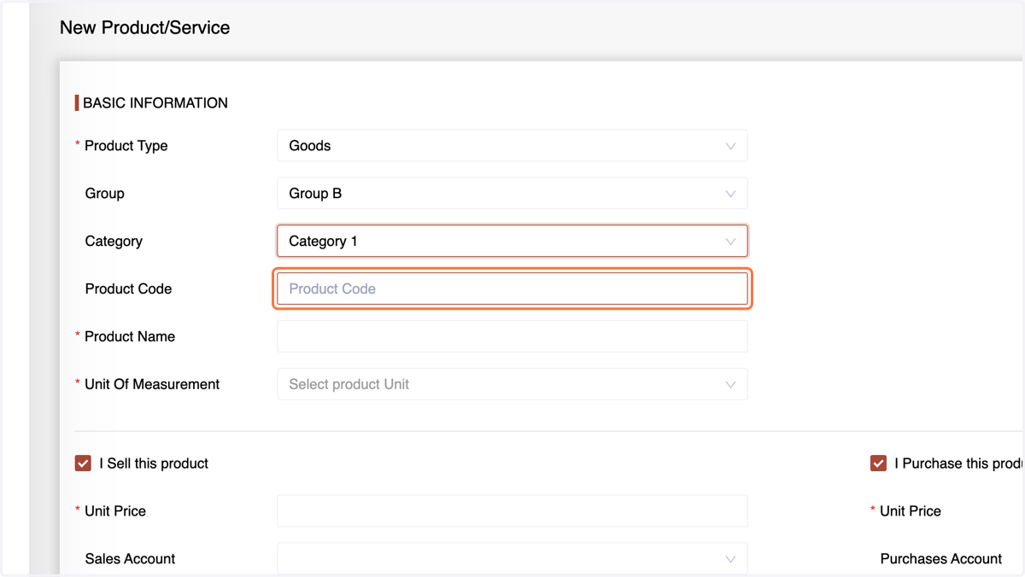Click the Group dropdown chevron arrow
This screenshot has height=577, width=1025.
coord(730,194)
